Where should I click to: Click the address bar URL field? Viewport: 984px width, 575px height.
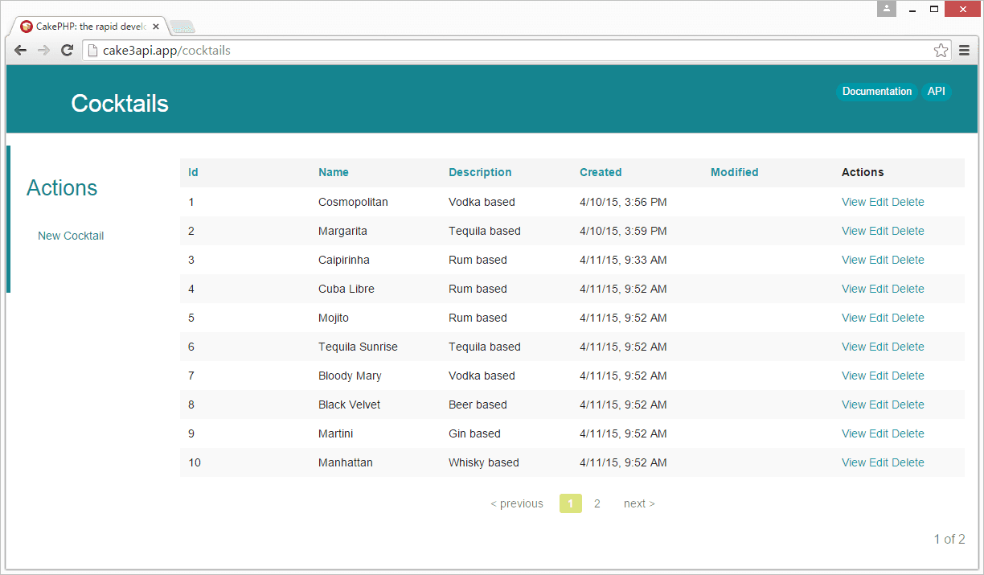(515, 51)
